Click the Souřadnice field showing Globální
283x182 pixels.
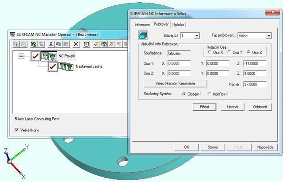pos(179,54)
